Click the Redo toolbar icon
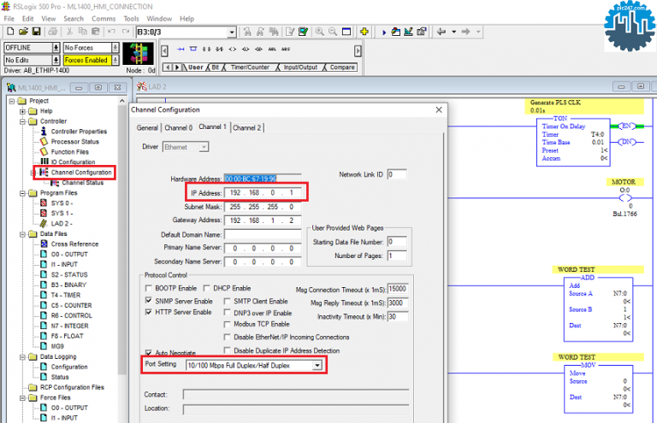This screenshot has height=423, width=657. [125, 32]
